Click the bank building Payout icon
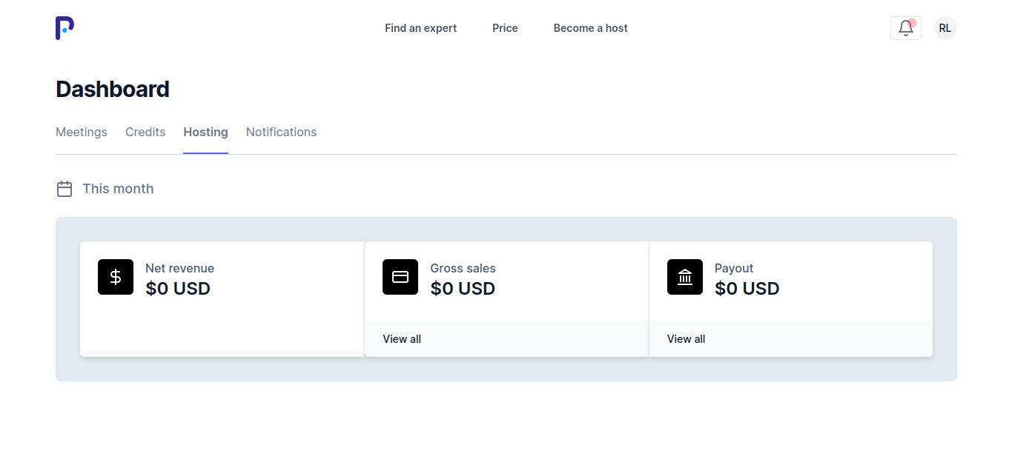 click(x=685, y=277)
